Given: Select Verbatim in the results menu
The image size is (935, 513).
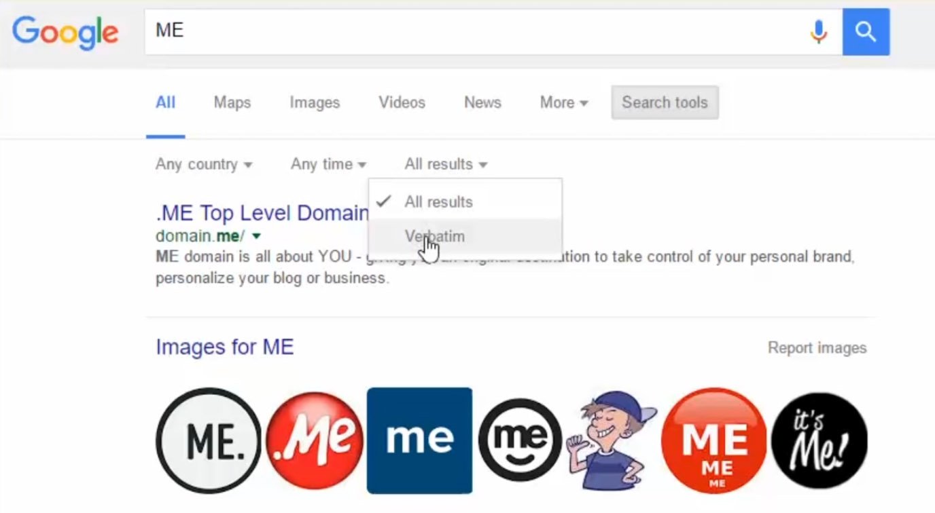Looking at the screenshot, I should tap(465, 236).
